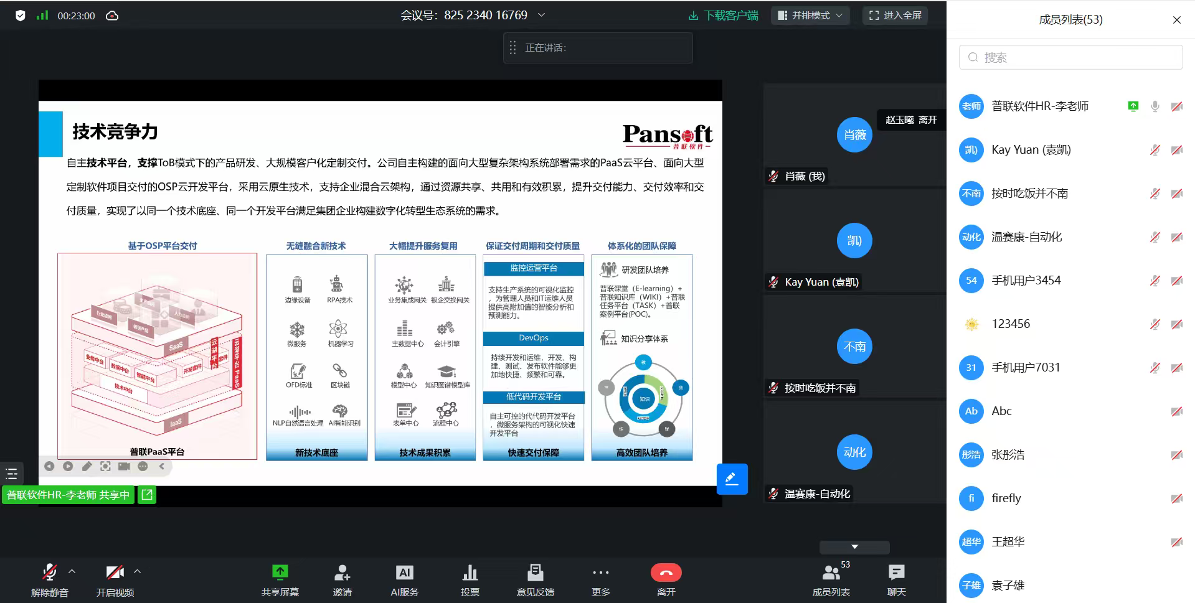Click the 下载客户端 download link

pos(724,16)
